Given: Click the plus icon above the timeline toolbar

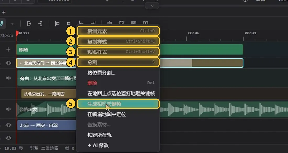Looking at the screenshot, I should click(x=4, y=12).
